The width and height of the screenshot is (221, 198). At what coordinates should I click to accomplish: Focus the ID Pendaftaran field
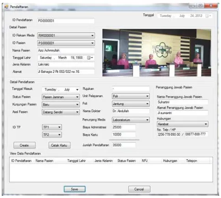point(66,21)
